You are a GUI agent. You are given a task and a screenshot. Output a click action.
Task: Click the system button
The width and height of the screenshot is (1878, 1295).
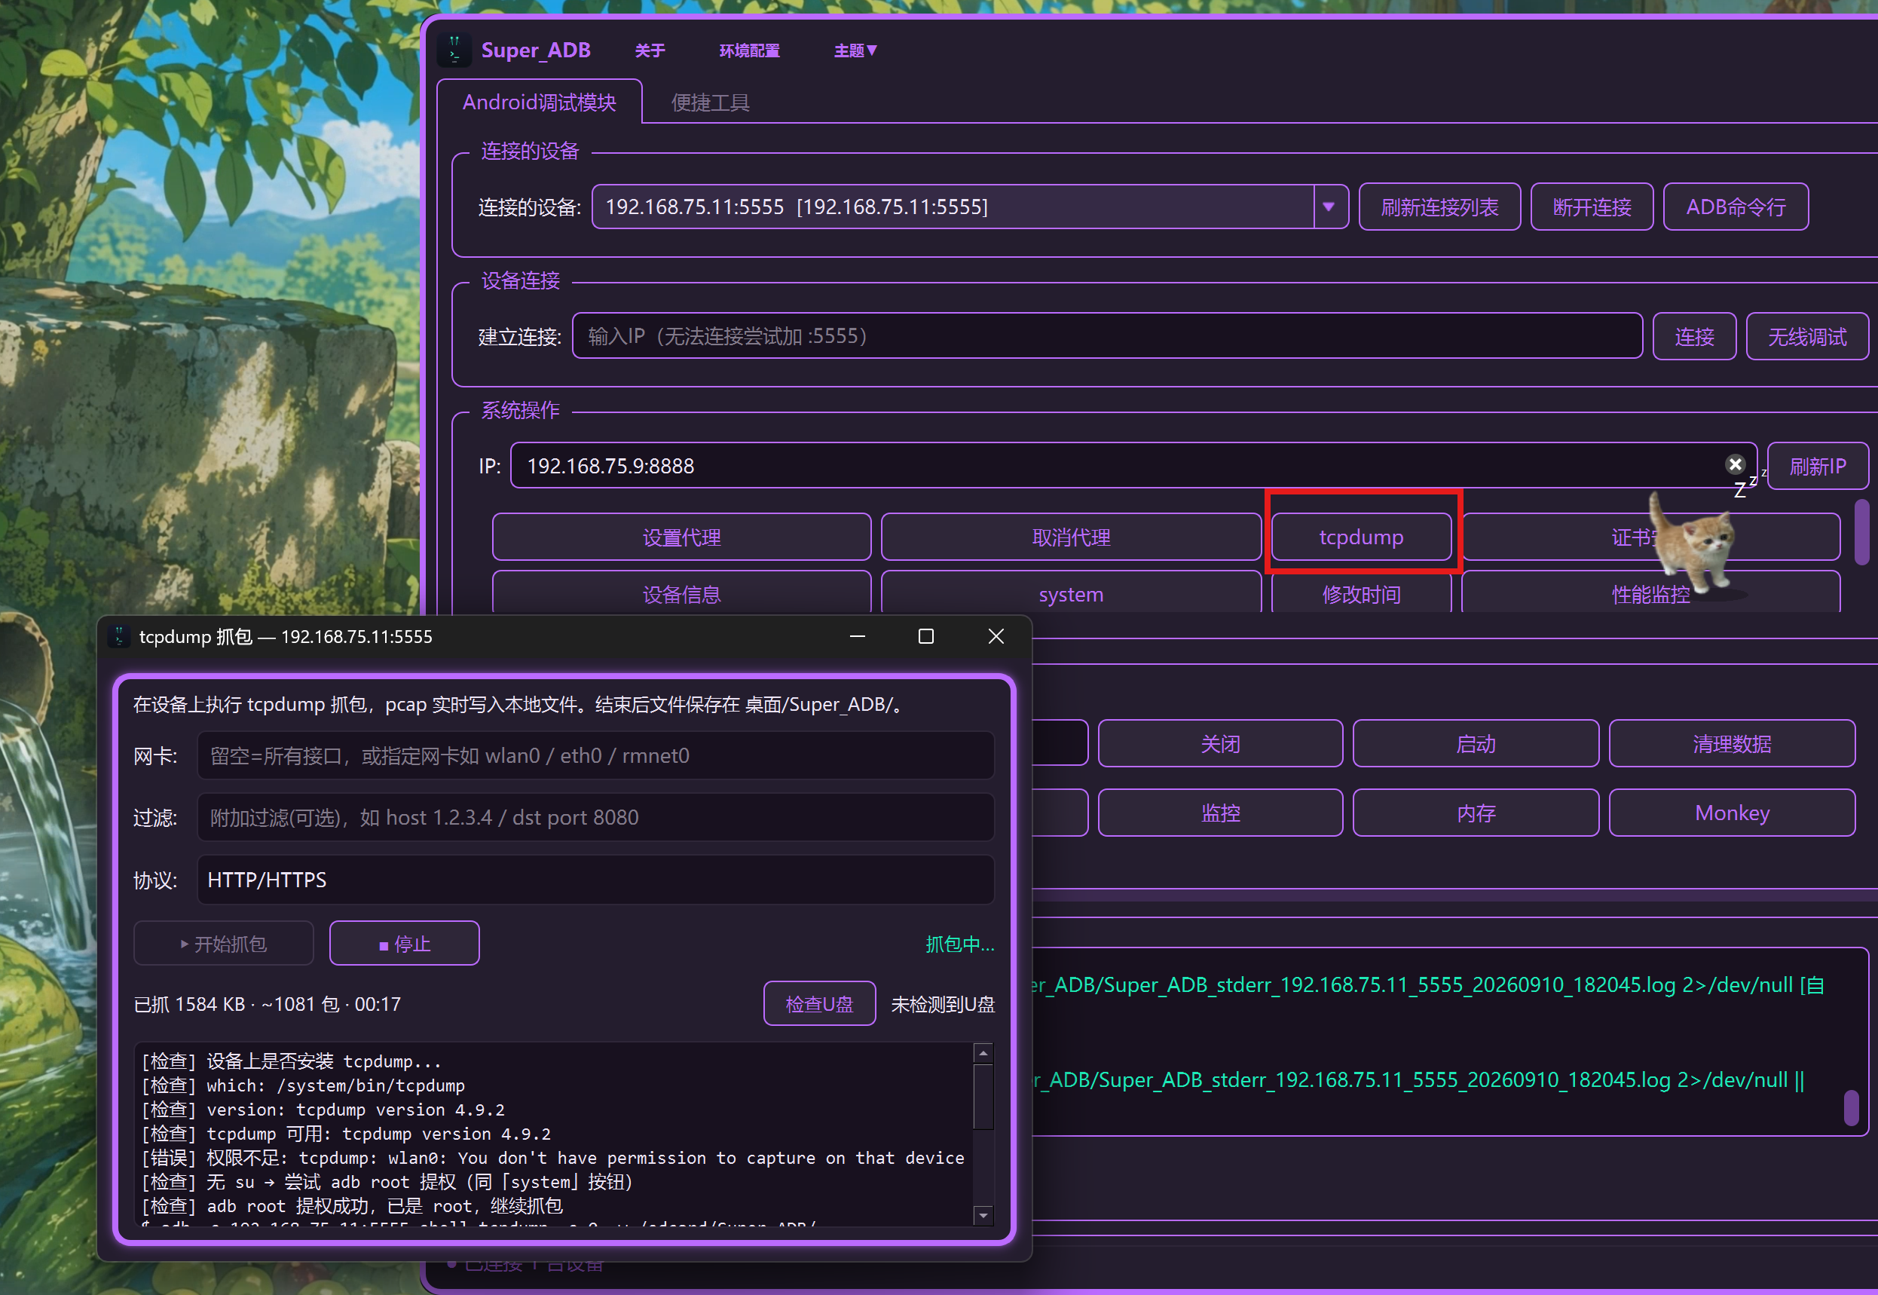(1071, 592)
